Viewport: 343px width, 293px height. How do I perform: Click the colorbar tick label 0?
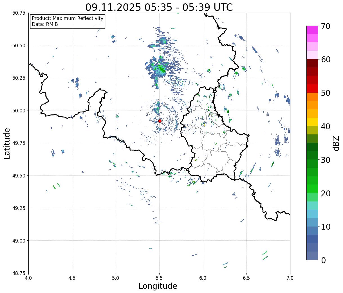[323, 260]
